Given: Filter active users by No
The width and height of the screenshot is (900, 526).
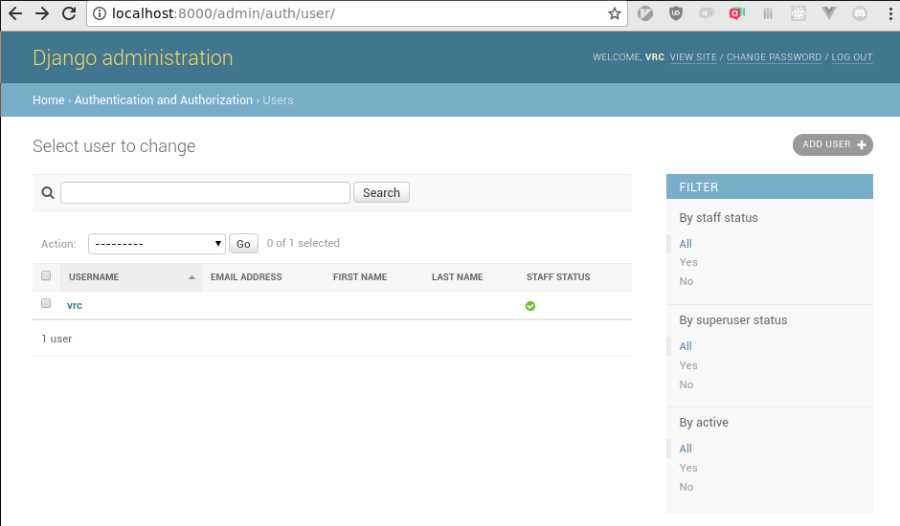Looking at the screenshot, I should (x=686, y=487).
